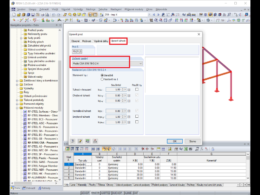The width and height of the screenshot is (260, 195).
Task: Click the Undo arrow icon
Action: 54,15
